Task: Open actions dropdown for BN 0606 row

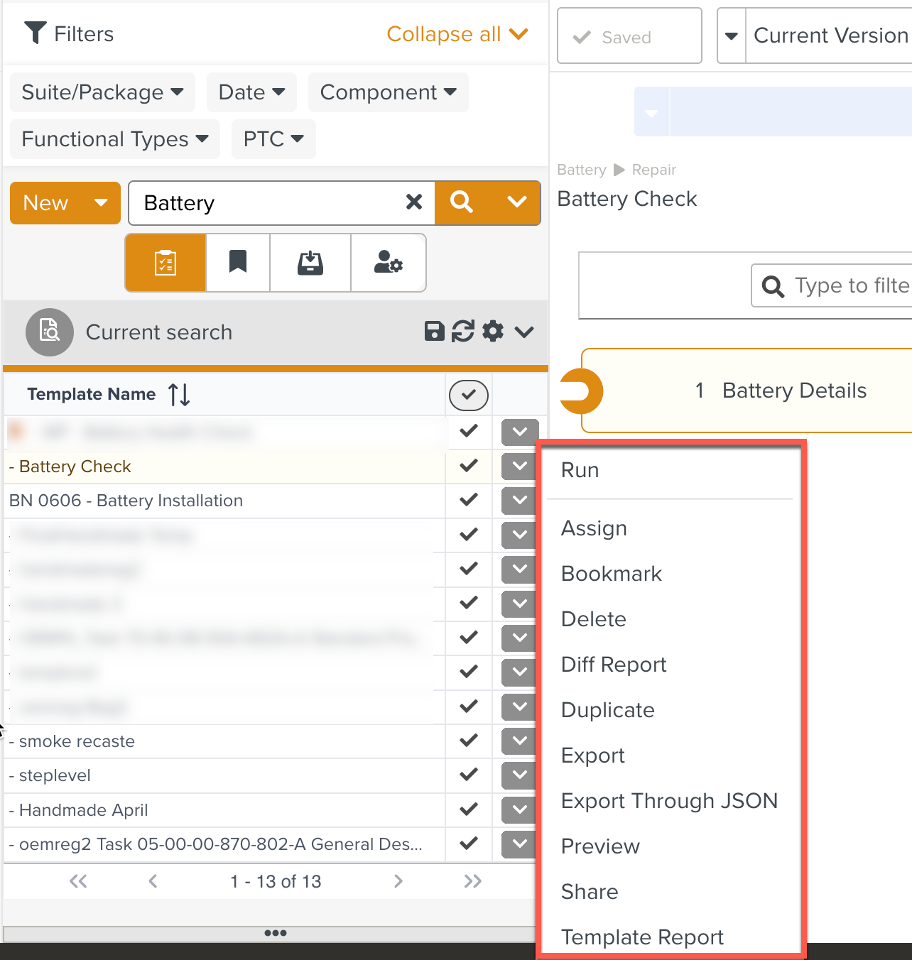Action: pyautogui.click(x=519, y=501)
